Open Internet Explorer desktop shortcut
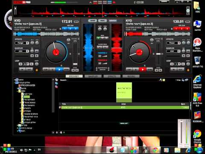Image resolution: width=205 pixels, height=154 pixels. click(197, 82)
